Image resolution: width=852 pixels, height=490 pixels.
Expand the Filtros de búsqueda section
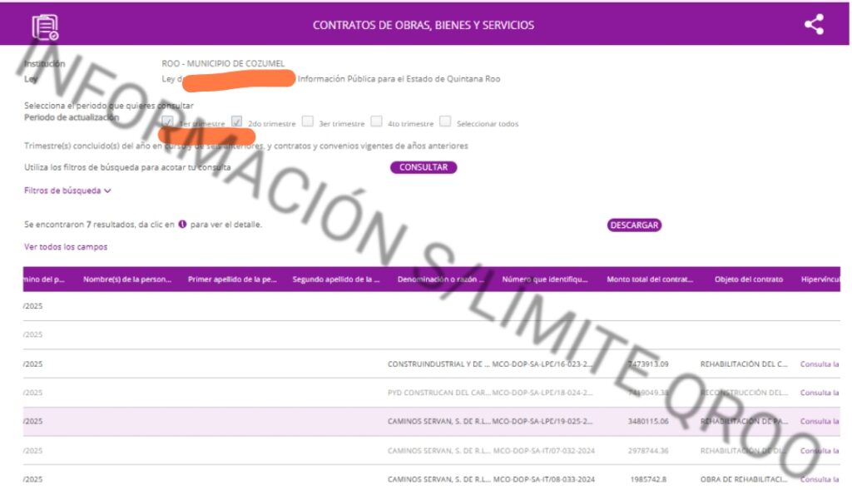[67, 191]
